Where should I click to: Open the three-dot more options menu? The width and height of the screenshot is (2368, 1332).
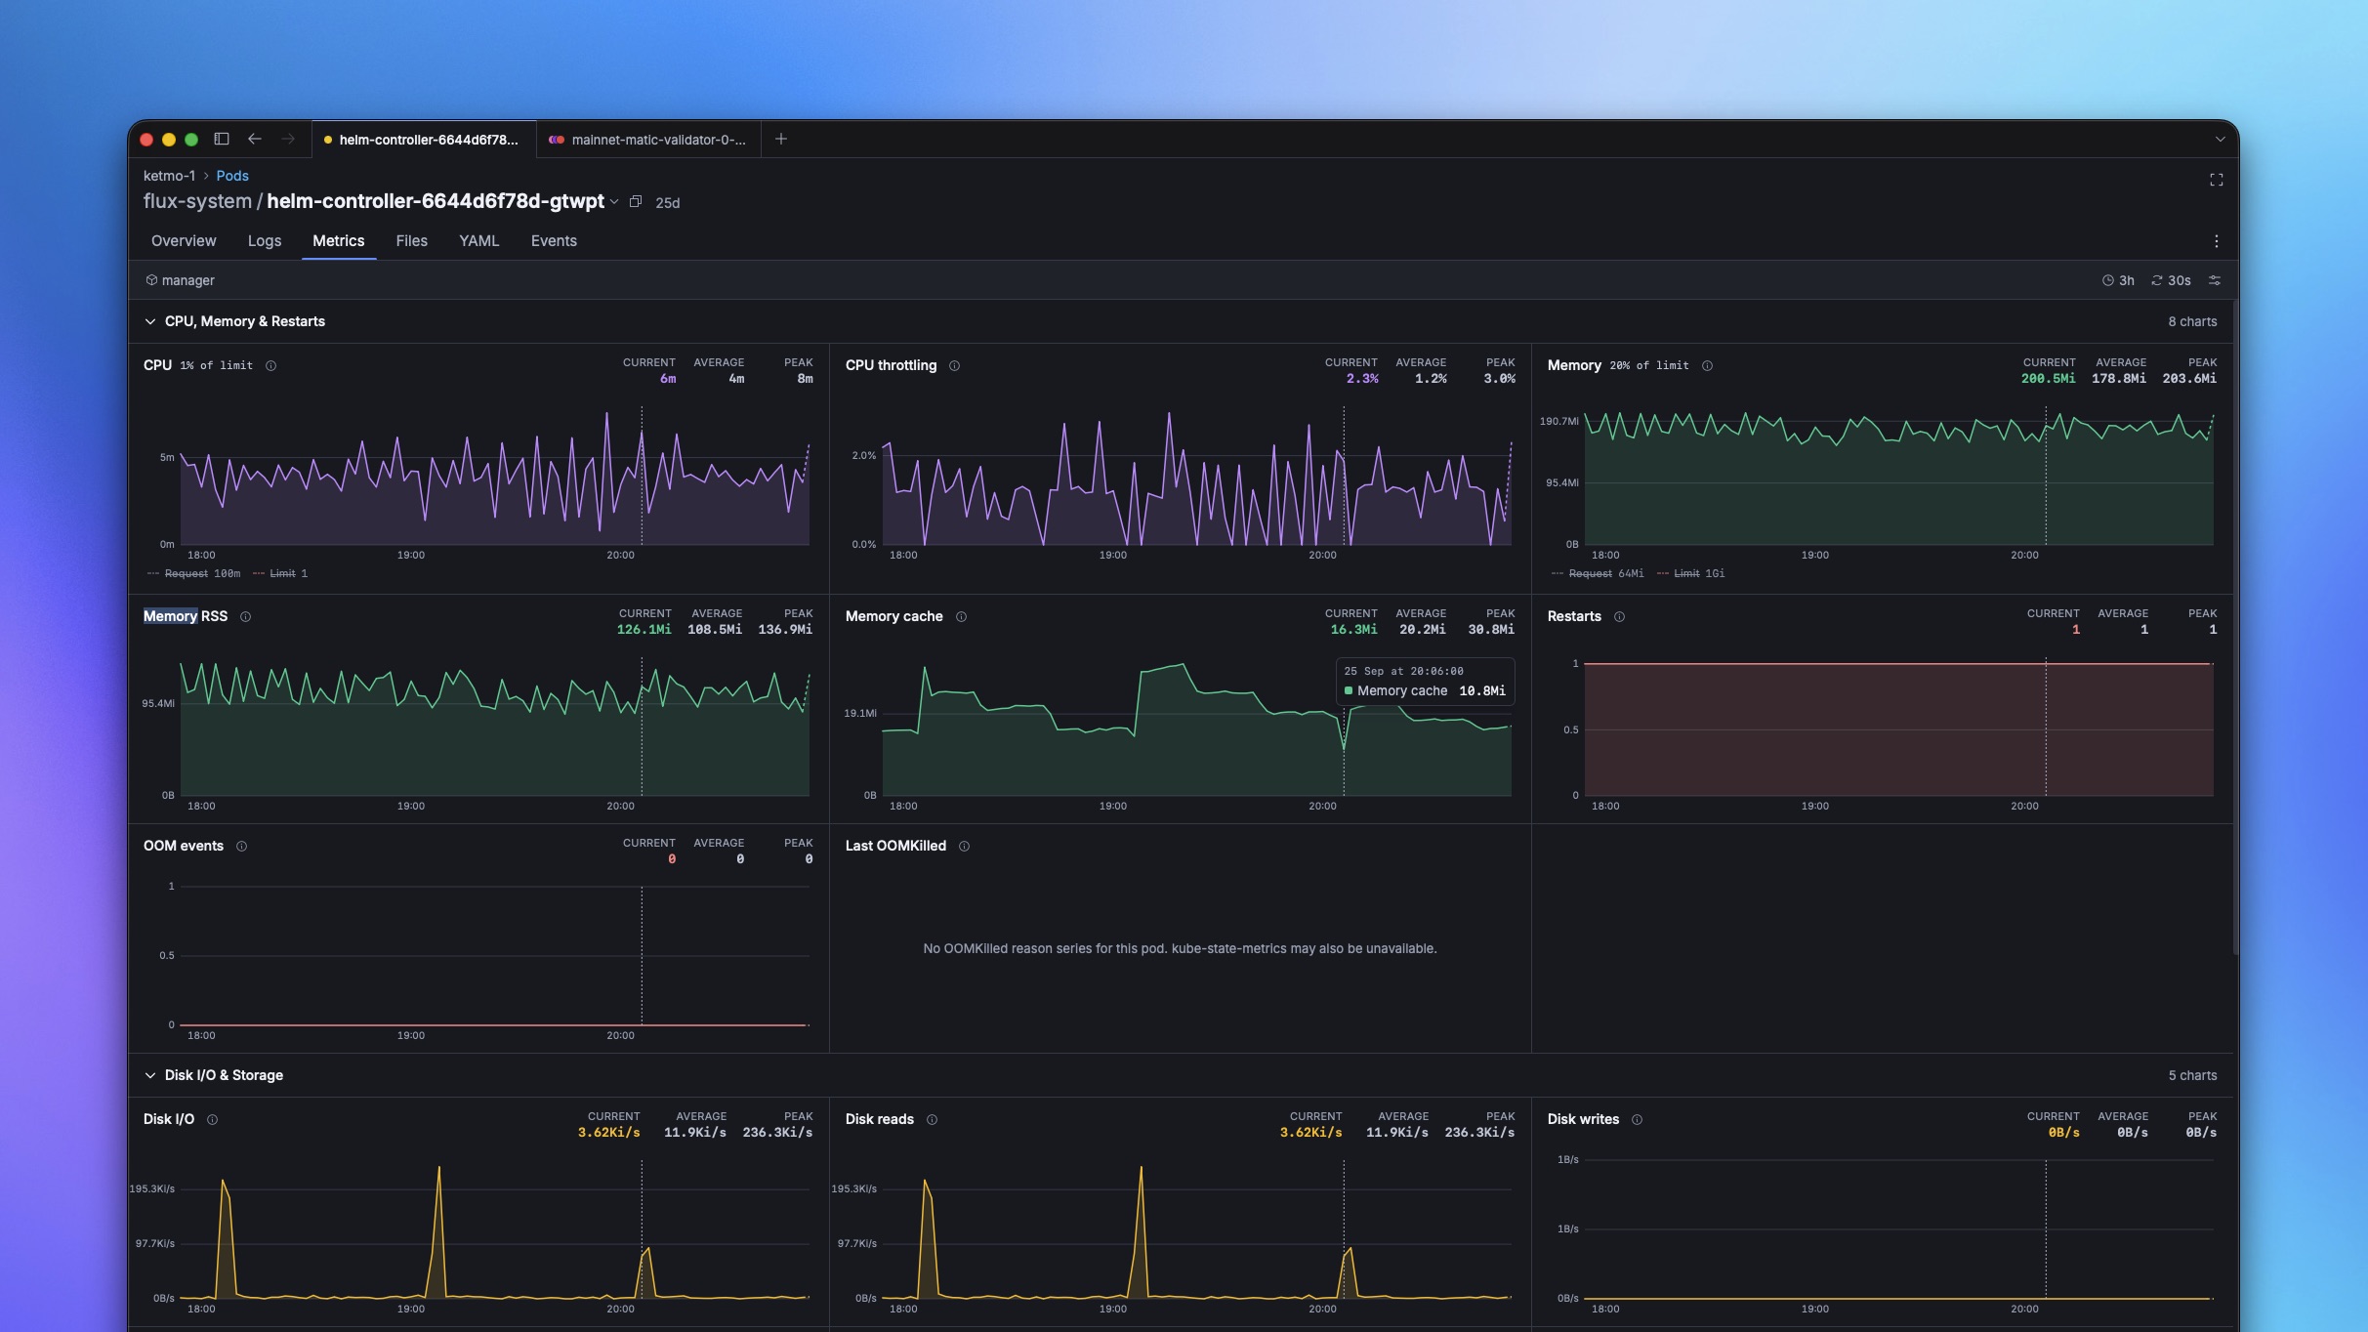(x=2217, y=241)
